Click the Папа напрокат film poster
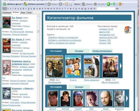The width and height of the screenshot is (139, 111). [92, 66]
